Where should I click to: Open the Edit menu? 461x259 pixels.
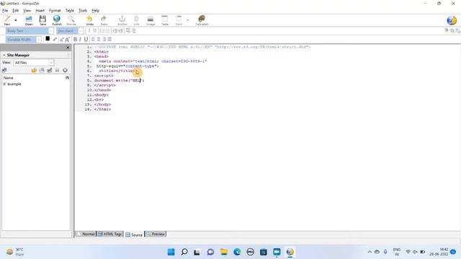16,11
